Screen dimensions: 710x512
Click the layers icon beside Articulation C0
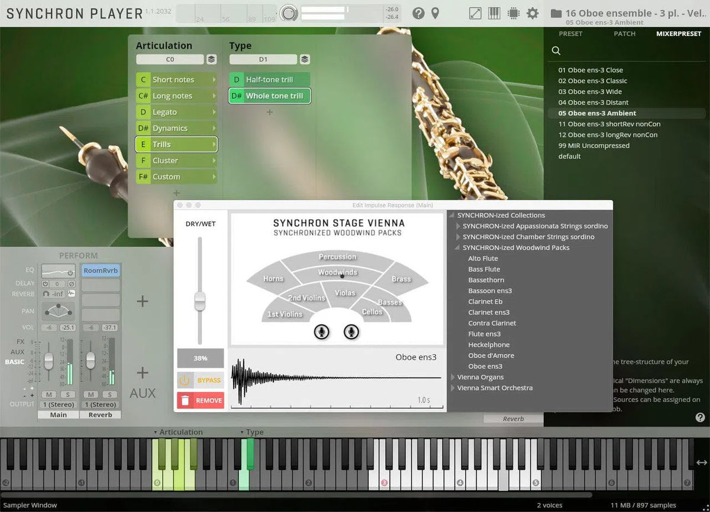pyautogui.click(x=211, y=60)
